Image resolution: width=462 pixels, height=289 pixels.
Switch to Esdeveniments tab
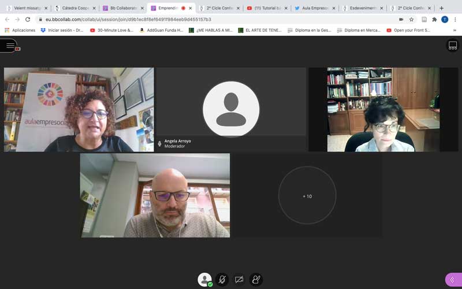tap(363, 8)
